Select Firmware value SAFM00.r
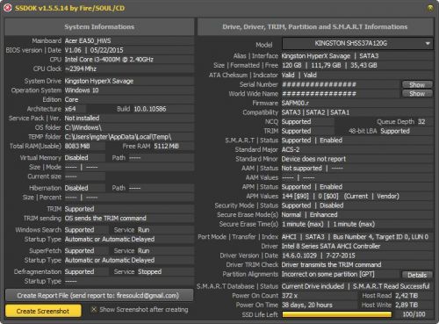 [295, 104]
